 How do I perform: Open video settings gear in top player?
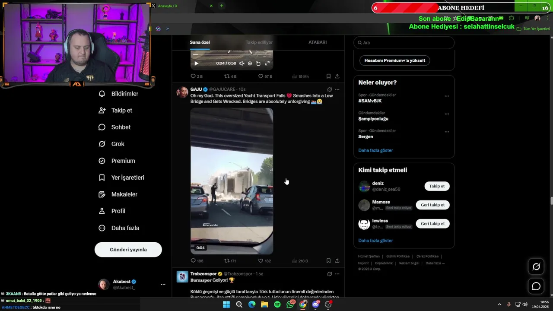tap(250, 63)
